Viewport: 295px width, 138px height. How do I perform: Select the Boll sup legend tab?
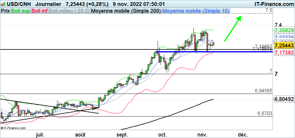[20, 11]
